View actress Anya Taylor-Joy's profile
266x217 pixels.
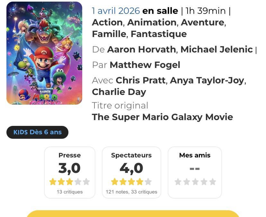click(207, 80)
